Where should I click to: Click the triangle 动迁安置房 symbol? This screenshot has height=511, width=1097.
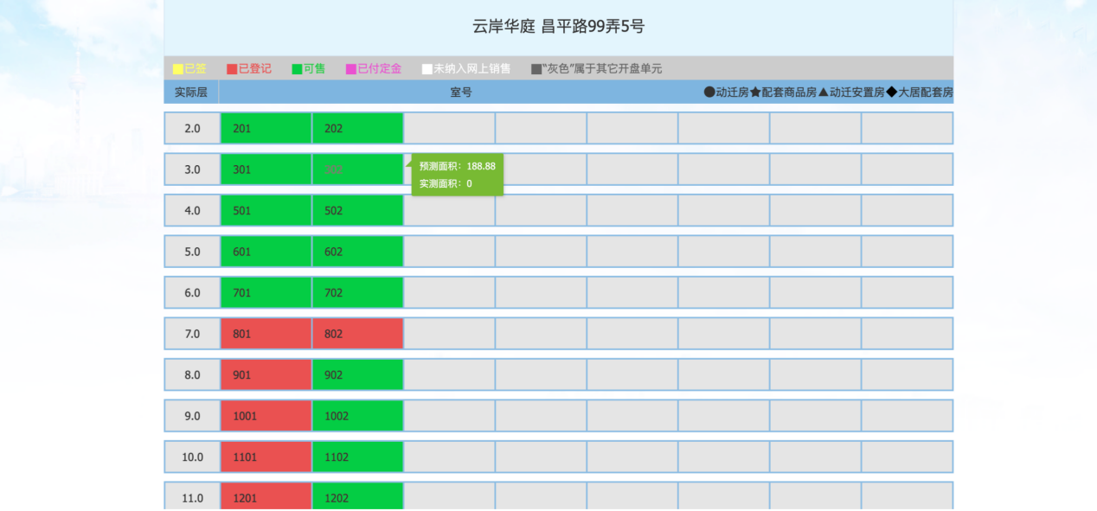823,92
